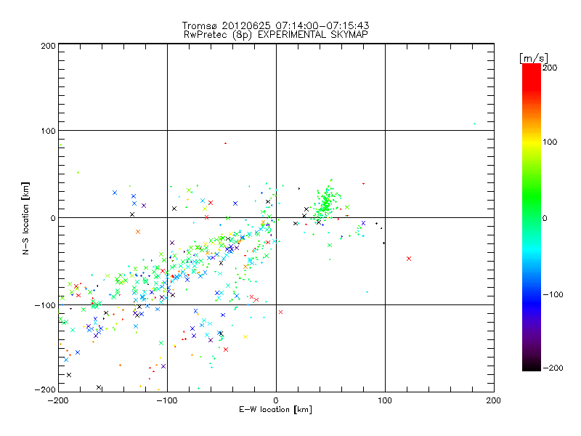The image size is (581, 436).
Task: Click the 'E-W location [km]' axis label
Action: pyautogui.click(x=275, y=410)
